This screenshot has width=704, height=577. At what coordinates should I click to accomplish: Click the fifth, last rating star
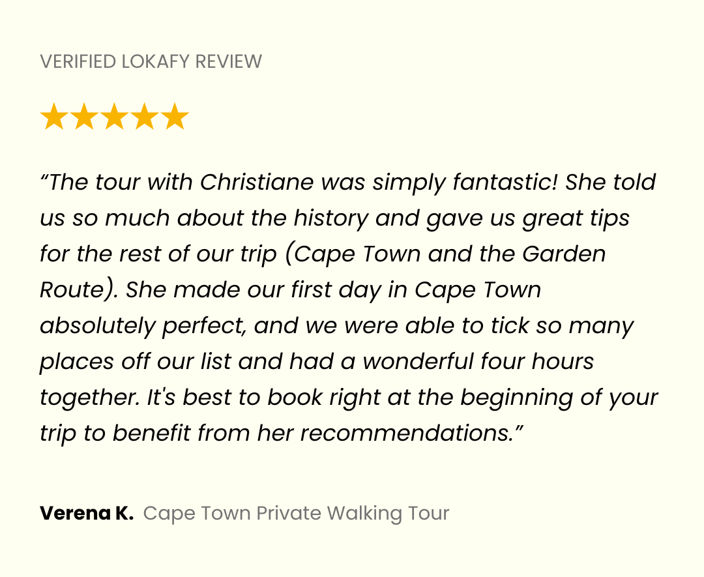click(175, 116)
